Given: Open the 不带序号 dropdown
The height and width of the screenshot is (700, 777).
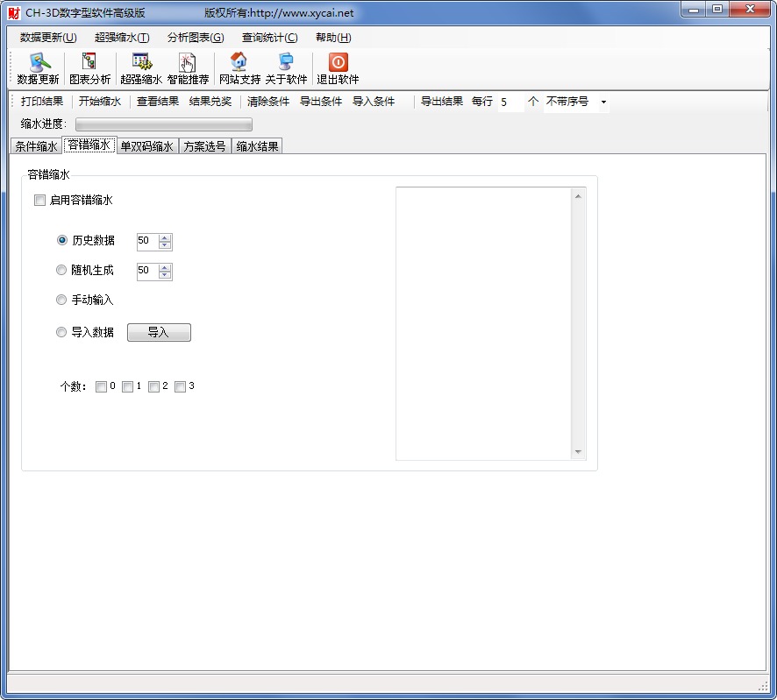Looking at the screenshot, I should [602, 102].
